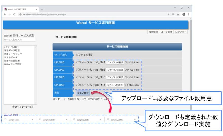Expand options chevron for sampleOut3.txt
Screen dimensions: 223x136
tap(67, 120)
